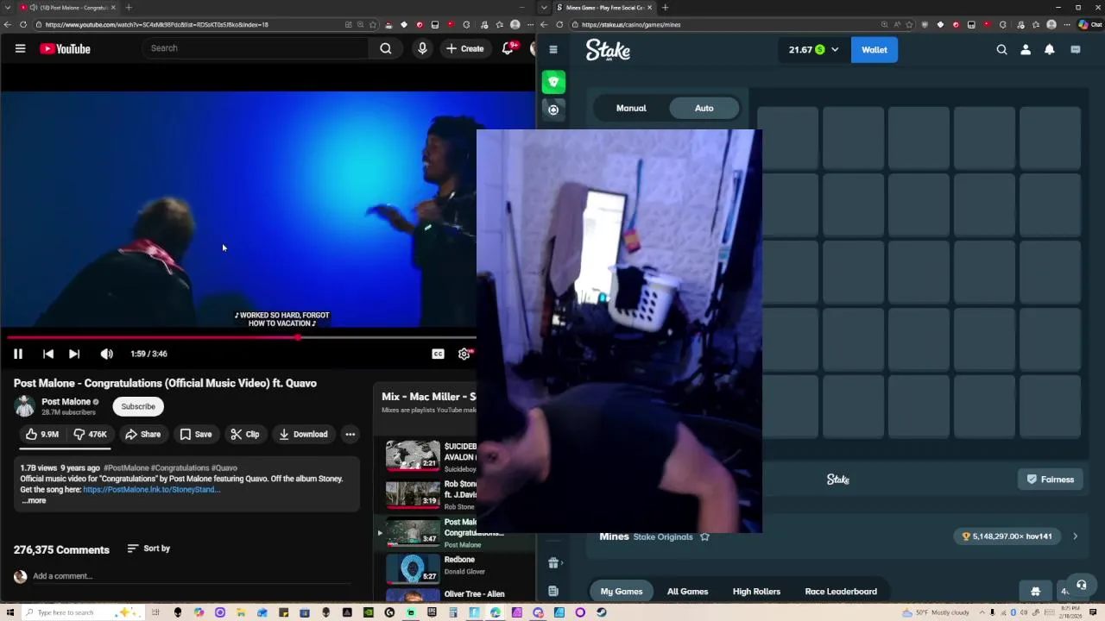Screen dimensions: 1105x621
Task: Open YouTube notifications bell
Action: [x=508, y=49]
